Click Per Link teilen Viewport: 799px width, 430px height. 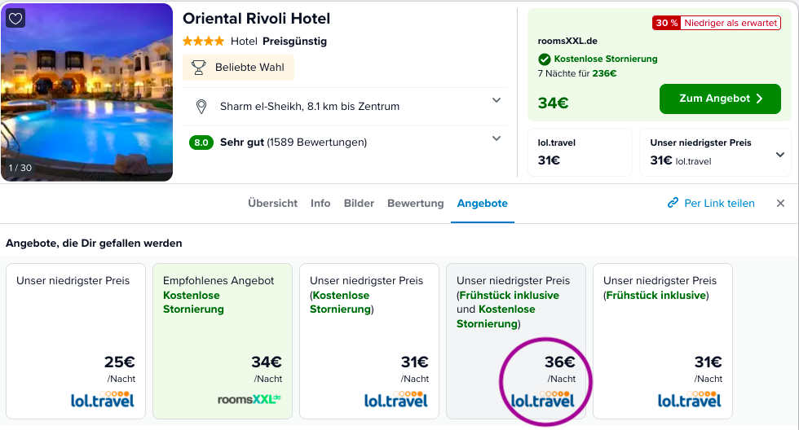tap(719, 203)
